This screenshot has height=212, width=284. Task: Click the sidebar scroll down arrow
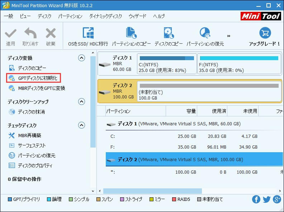tap(93, 191)
